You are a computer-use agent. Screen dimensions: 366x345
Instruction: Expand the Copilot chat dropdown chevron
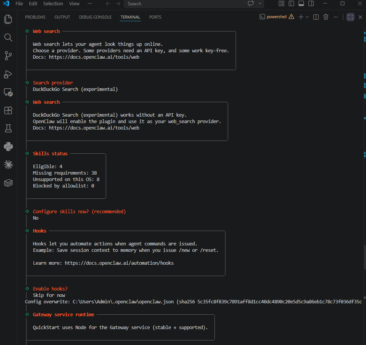coord(260,3)
